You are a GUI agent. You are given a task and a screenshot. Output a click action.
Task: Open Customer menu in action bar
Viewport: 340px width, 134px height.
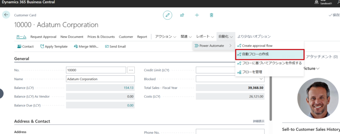[126, 37]
